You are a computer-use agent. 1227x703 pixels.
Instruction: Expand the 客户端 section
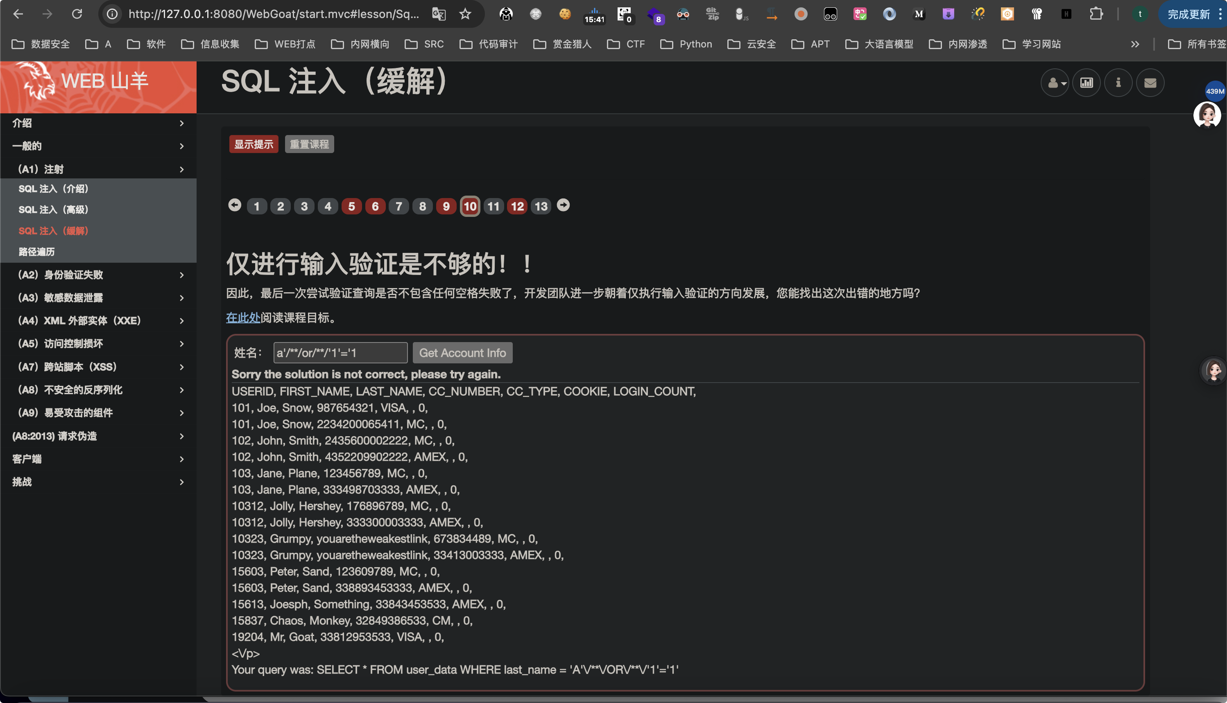point(98,459)
